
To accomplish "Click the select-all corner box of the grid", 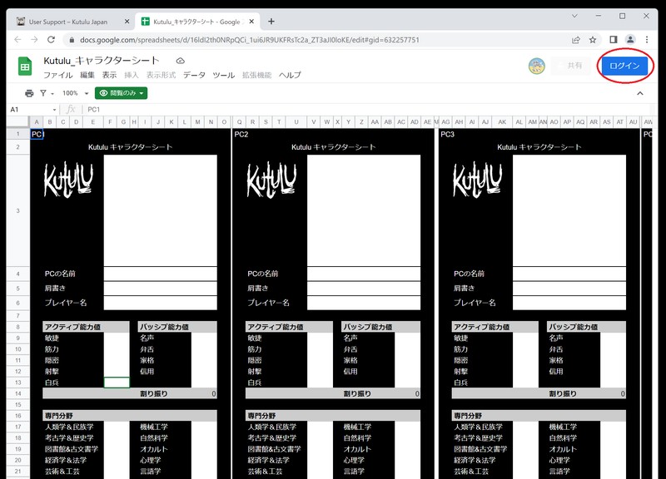I will [17, 121].
